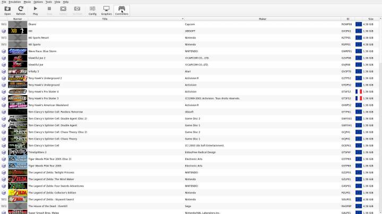Click the GameCube icon for Wave Race: Blue Storm
The width and height of the screenshot is (382, 214).
click(x=4, y=51)
